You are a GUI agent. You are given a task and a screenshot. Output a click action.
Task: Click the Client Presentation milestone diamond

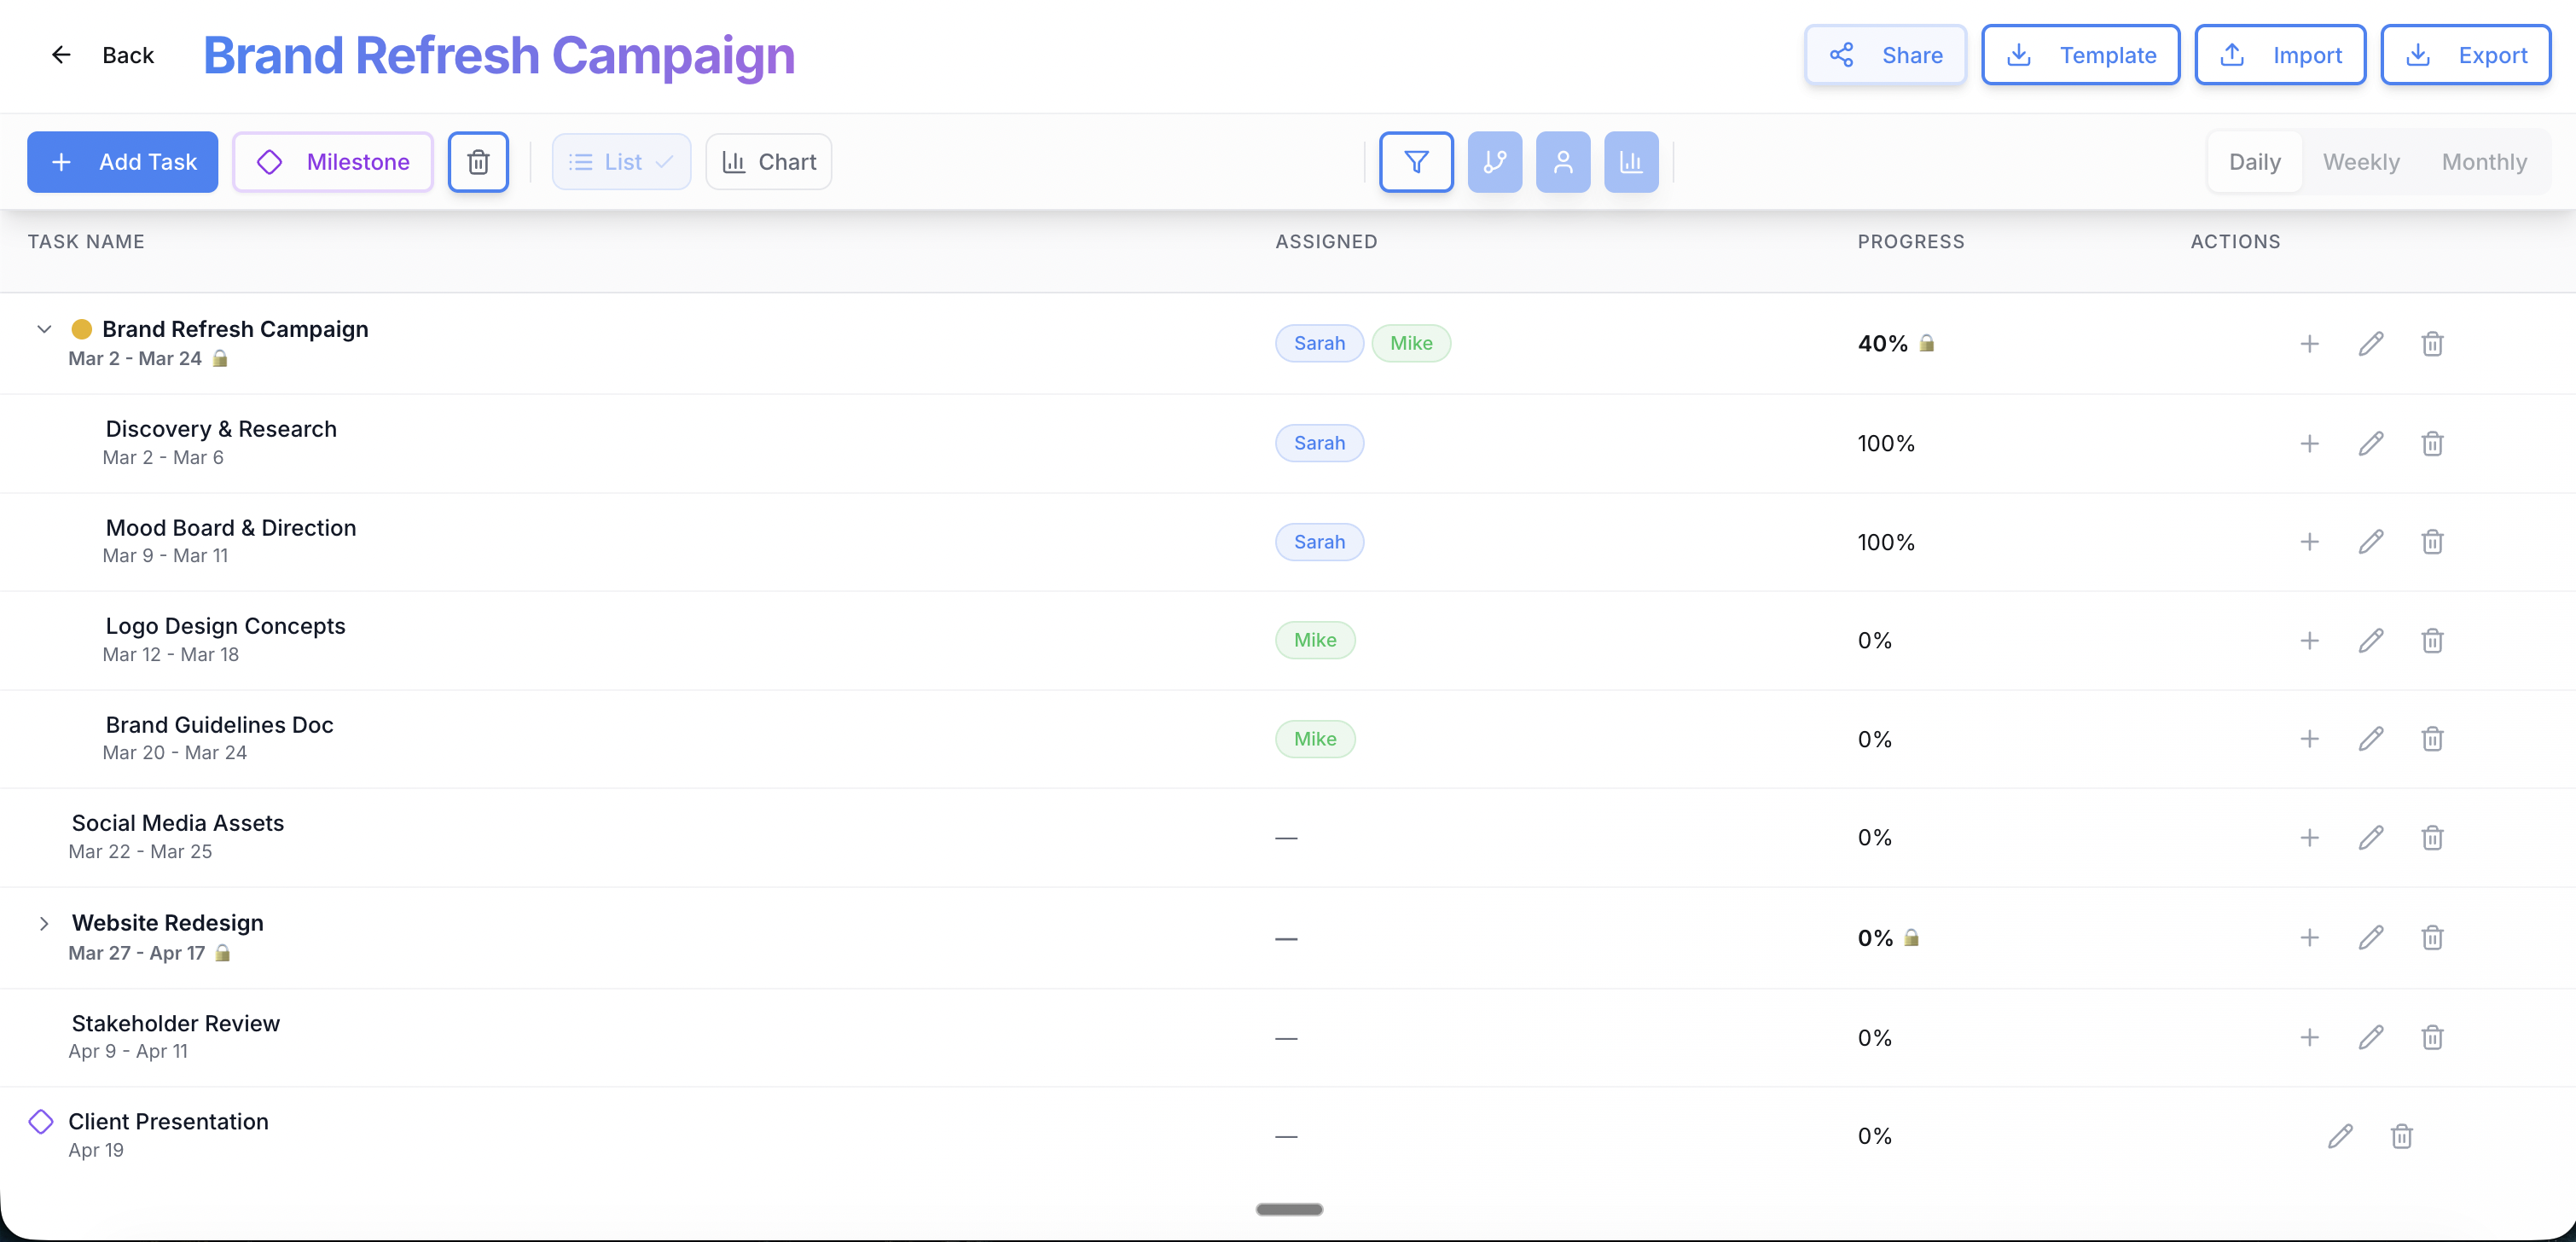click(41, 1122)
